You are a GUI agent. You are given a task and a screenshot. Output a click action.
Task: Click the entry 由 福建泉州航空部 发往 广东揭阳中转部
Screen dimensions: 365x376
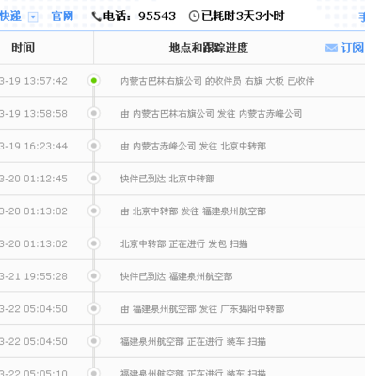[x=202, y=309]
